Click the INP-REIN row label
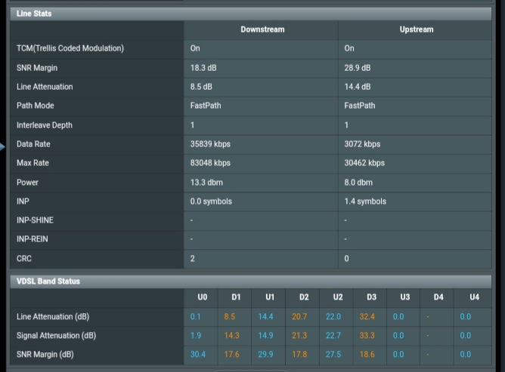This screenshot has height=372, width=505. (x=33, y=239)
